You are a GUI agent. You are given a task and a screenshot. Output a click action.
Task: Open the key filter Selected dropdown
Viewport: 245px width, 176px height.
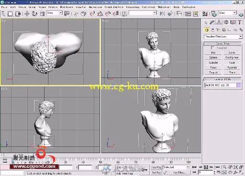point(176,167)
